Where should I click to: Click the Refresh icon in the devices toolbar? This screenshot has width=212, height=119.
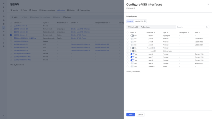(x=64, y=17)
